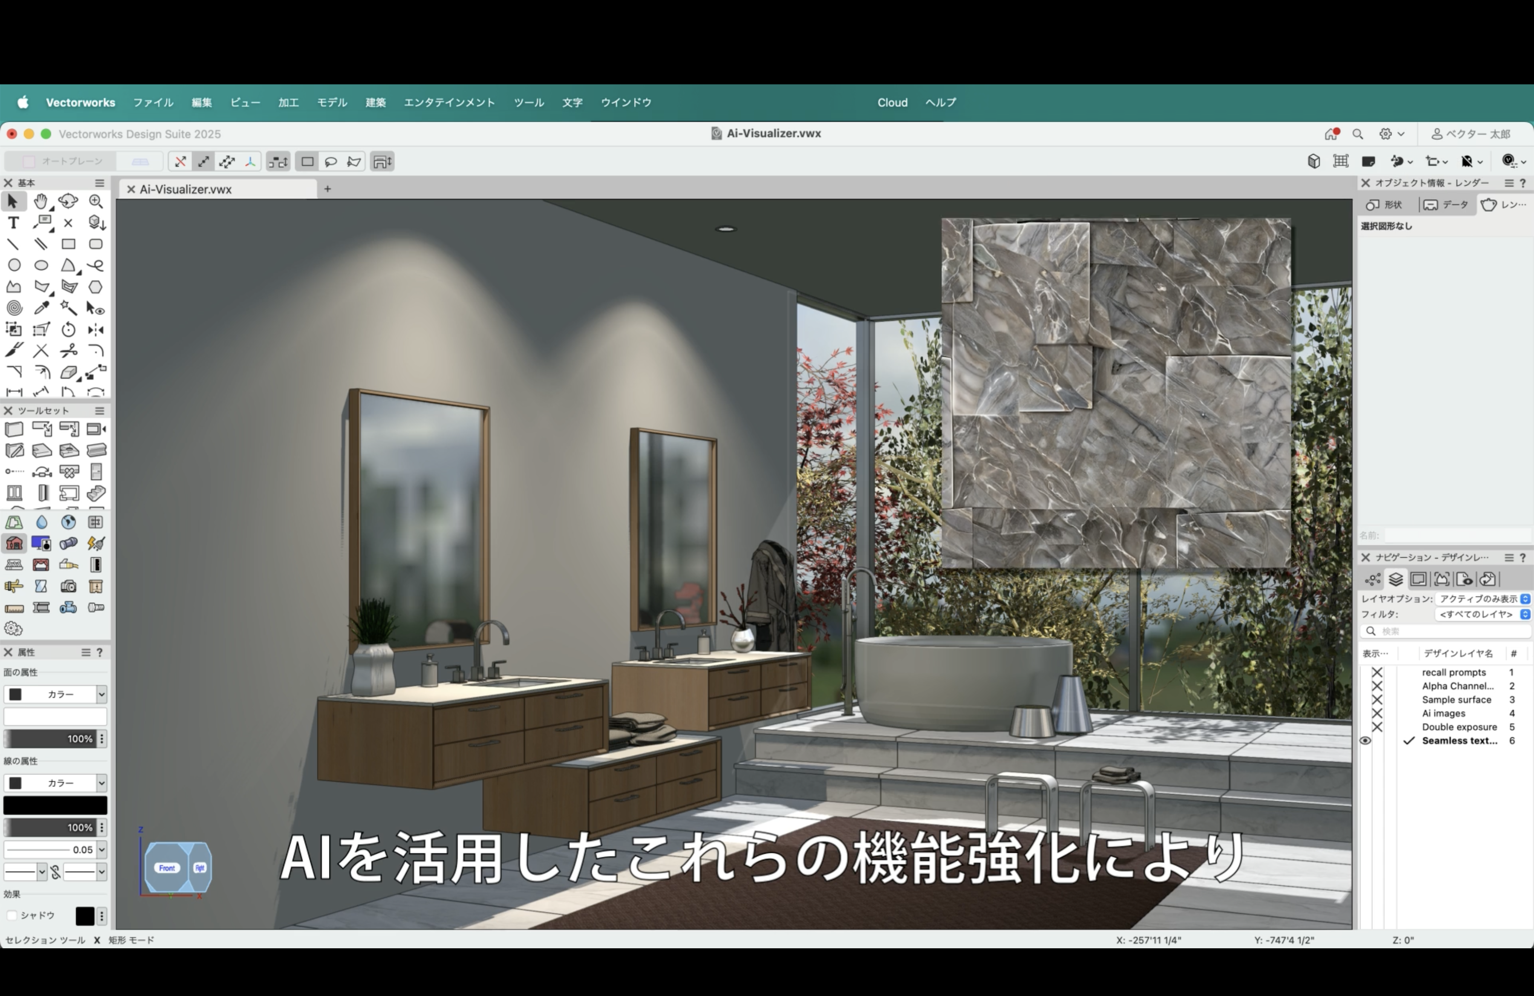Add a new document tab with plus
The height and width of the screenshot is (996, 1534).
pyautogui.click(x=327, y=189)
